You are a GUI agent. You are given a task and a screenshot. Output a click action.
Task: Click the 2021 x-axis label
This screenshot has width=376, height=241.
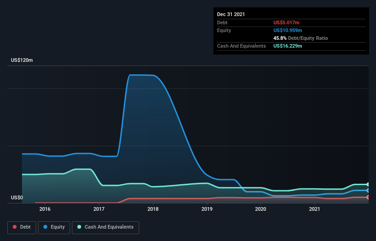[x=315, y=209]
